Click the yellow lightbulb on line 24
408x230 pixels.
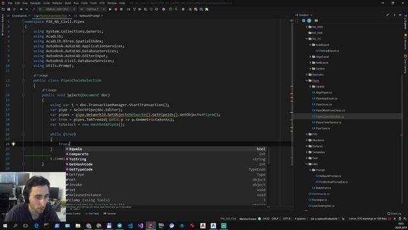coord(13,144)
